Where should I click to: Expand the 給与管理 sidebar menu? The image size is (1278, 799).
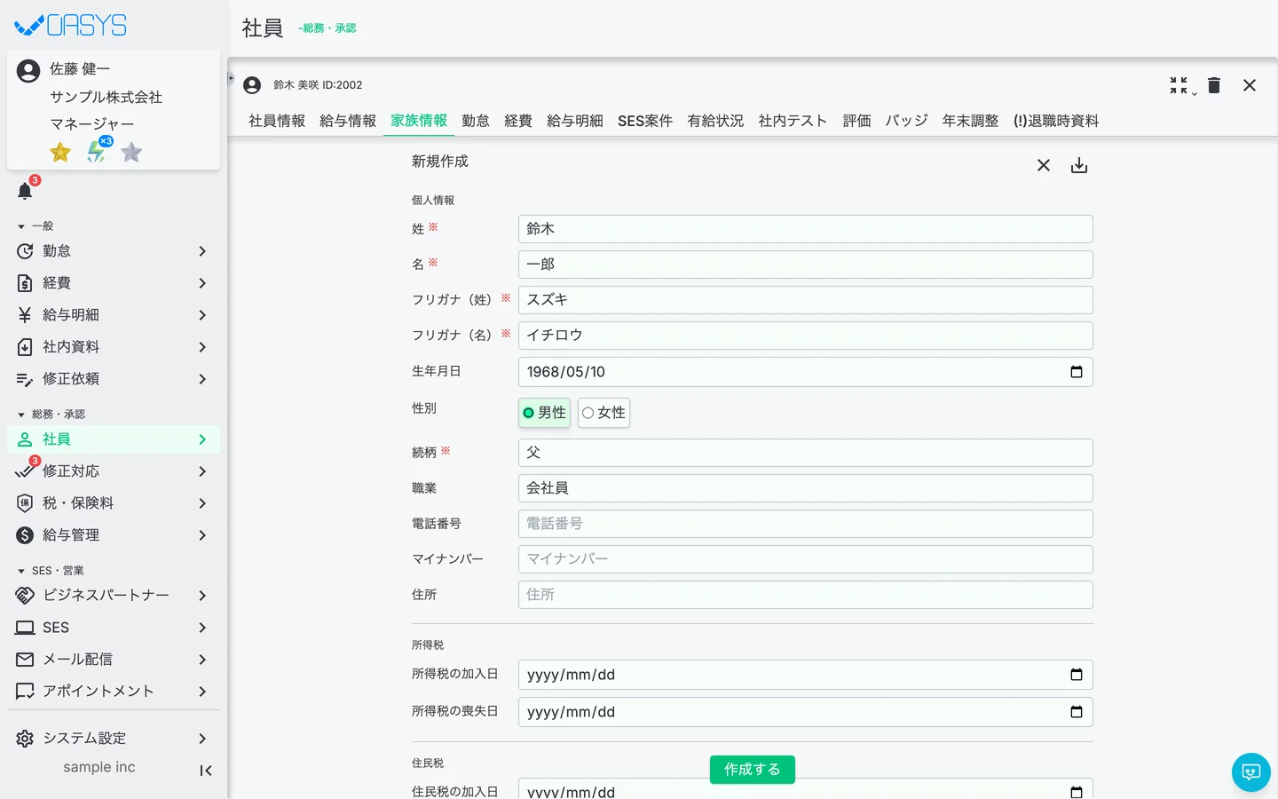[x=114, y=535]
